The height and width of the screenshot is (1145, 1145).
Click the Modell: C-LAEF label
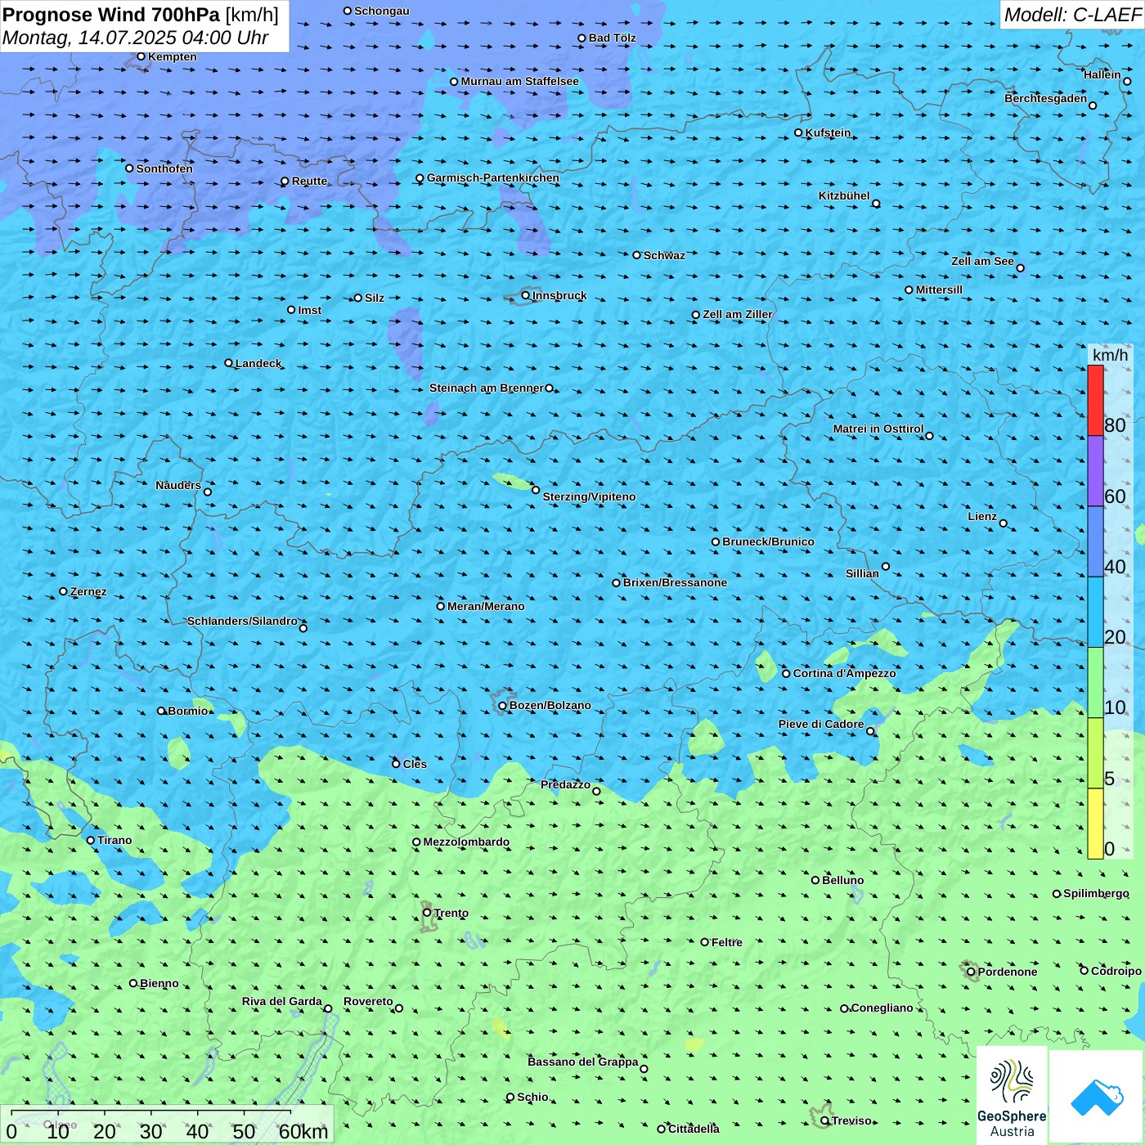(x=1072, y=15)
